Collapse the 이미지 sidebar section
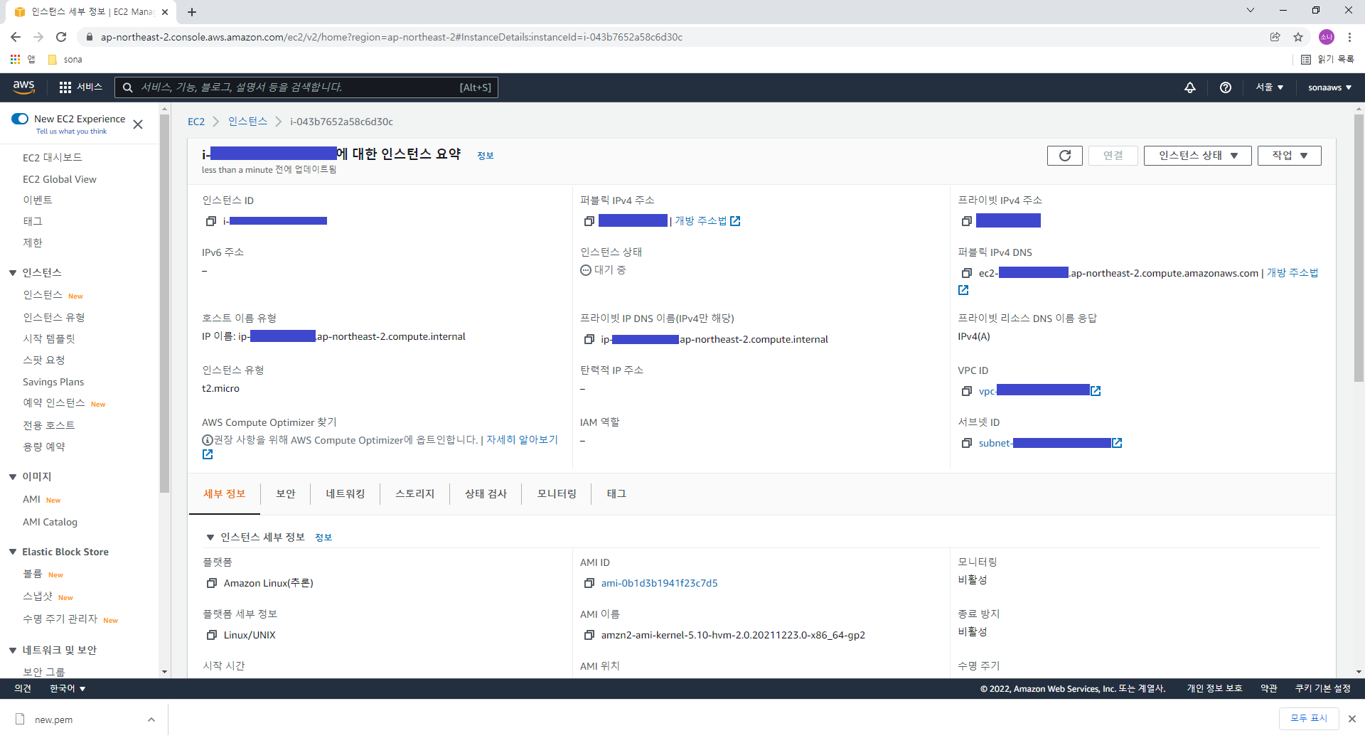The image size is (1365, 738). click(x=13, y=477)
